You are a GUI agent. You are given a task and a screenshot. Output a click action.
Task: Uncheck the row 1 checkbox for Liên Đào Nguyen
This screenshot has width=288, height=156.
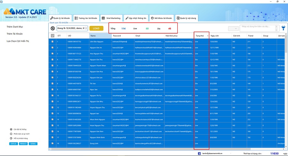(x=52, y=42)
